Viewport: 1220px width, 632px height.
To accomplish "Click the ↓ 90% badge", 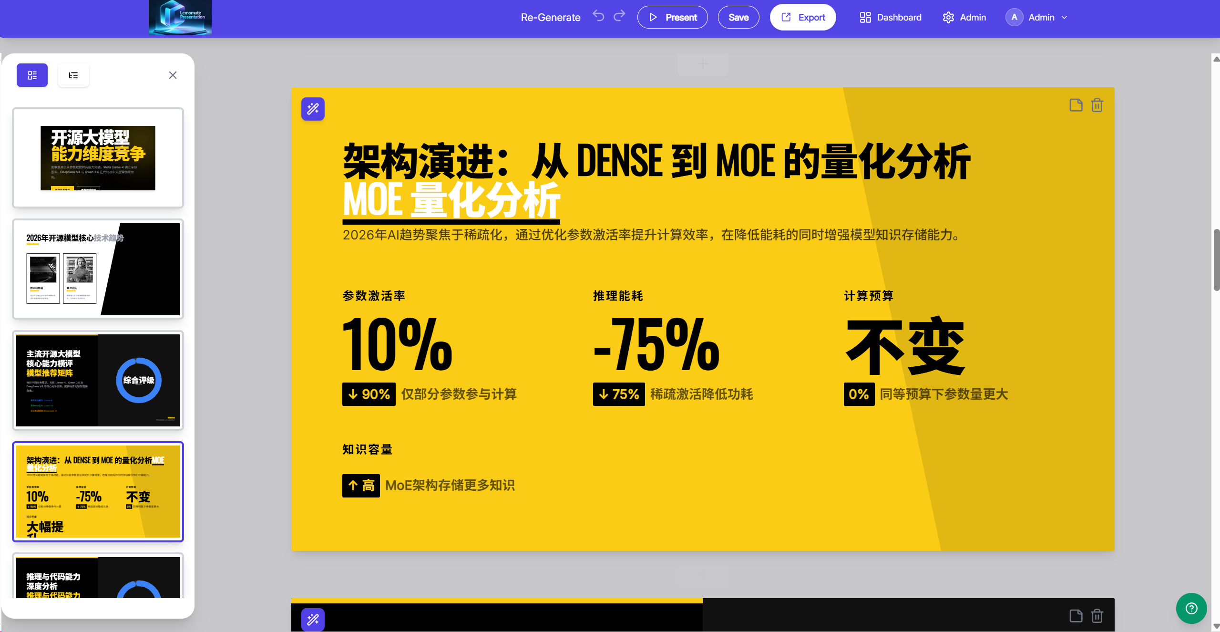I will click(x=369, y=394).
